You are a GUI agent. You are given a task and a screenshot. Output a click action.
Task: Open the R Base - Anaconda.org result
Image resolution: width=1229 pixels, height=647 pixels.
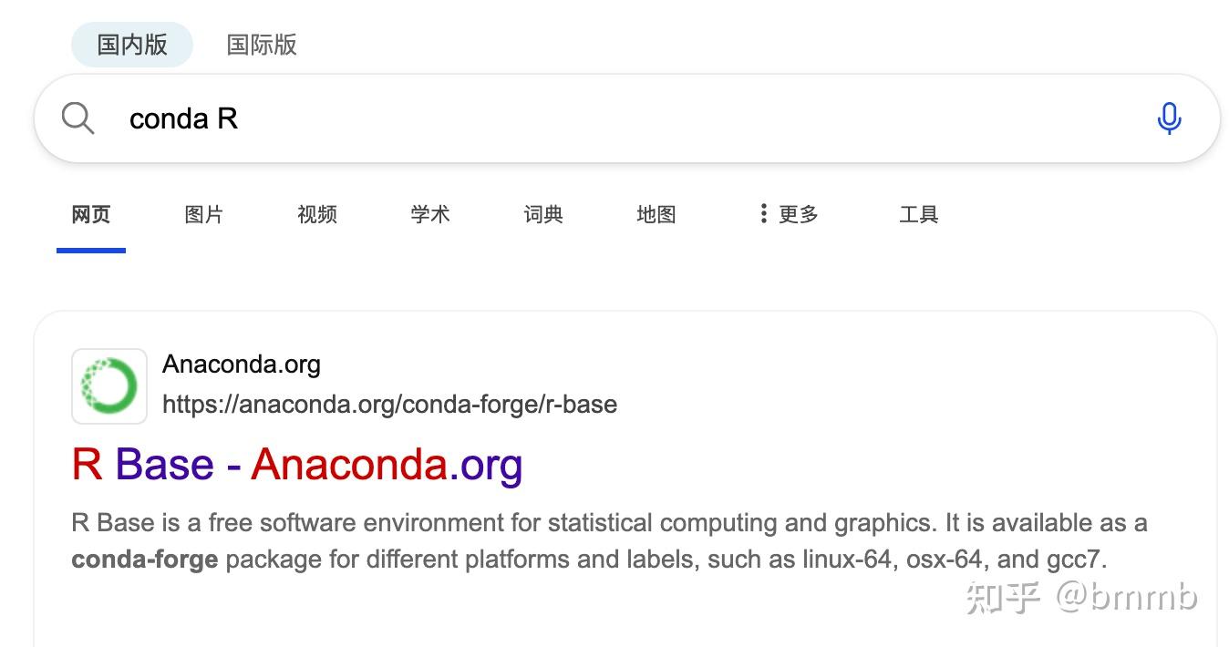click(x=296, y=464)
